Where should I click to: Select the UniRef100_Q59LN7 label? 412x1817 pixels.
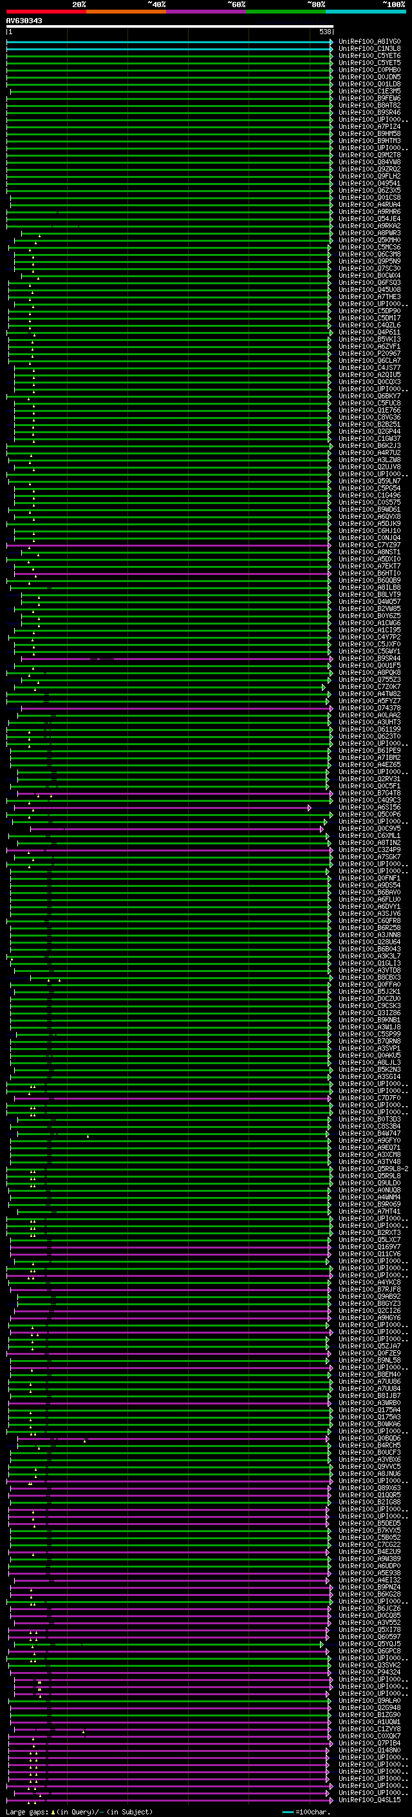[370, 481]
